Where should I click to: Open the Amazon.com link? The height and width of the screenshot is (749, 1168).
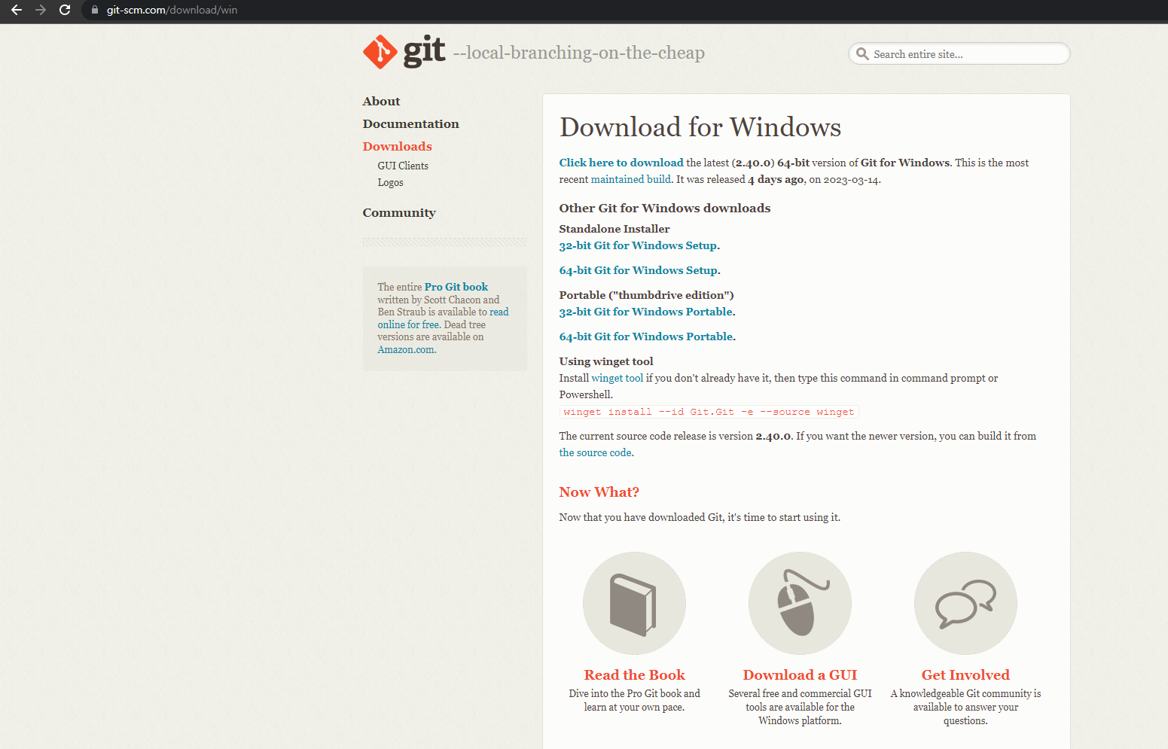[x=406, y=349]
